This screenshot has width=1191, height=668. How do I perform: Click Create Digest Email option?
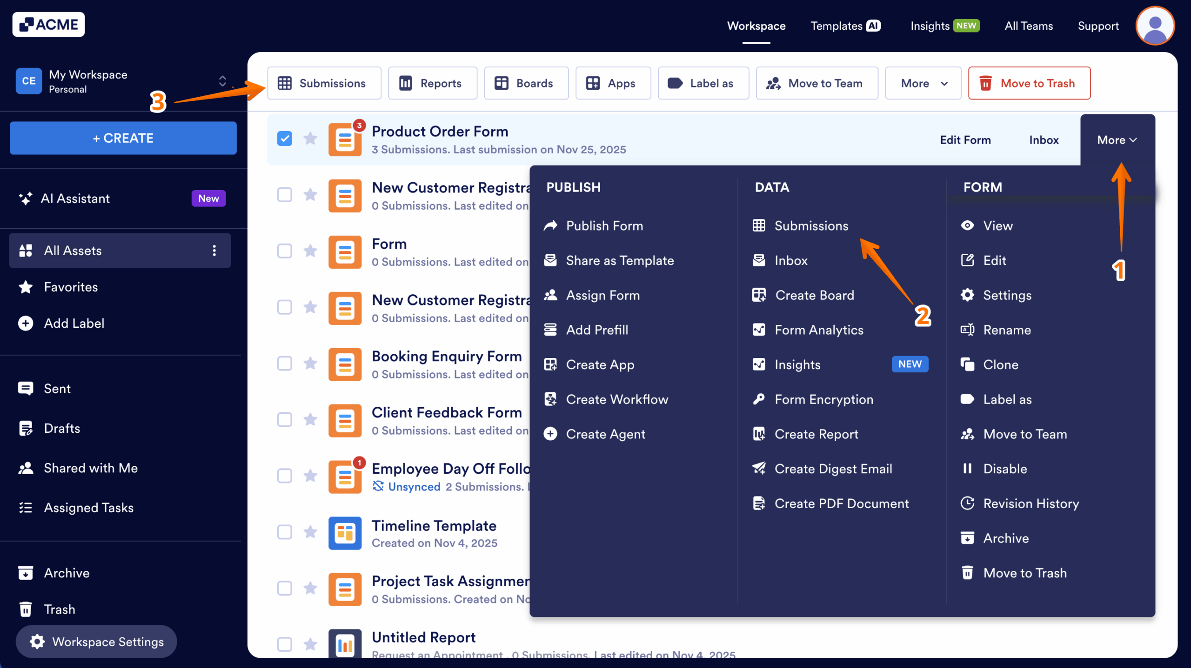point(833,469)
